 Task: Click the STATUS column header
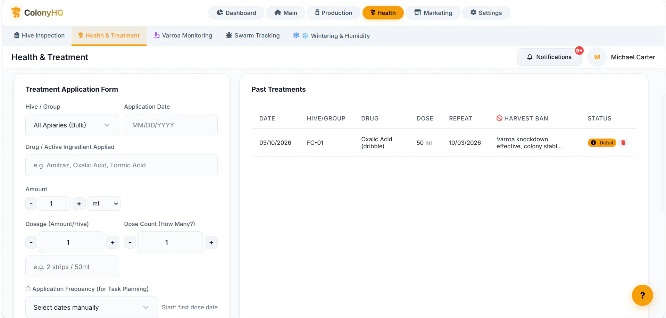point(599,118)
